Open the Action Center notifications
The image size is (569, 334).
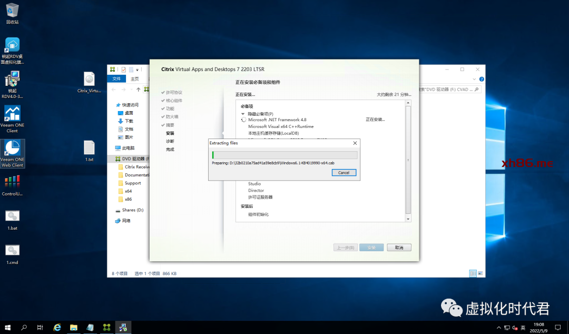click(x=558, y=328)
